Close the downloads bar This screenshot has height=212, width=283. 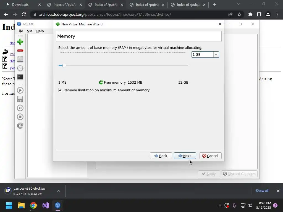coord(278,191)
